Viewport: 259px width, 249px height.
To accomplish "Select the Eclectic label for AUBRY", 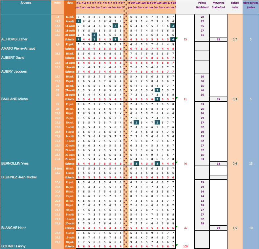I will coord(70,72).
